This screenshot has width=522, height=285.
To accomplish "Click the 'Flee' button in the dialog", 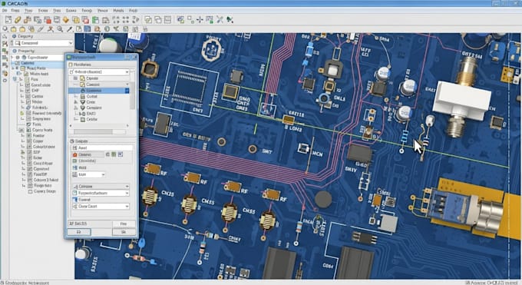I will pos(124,224).
